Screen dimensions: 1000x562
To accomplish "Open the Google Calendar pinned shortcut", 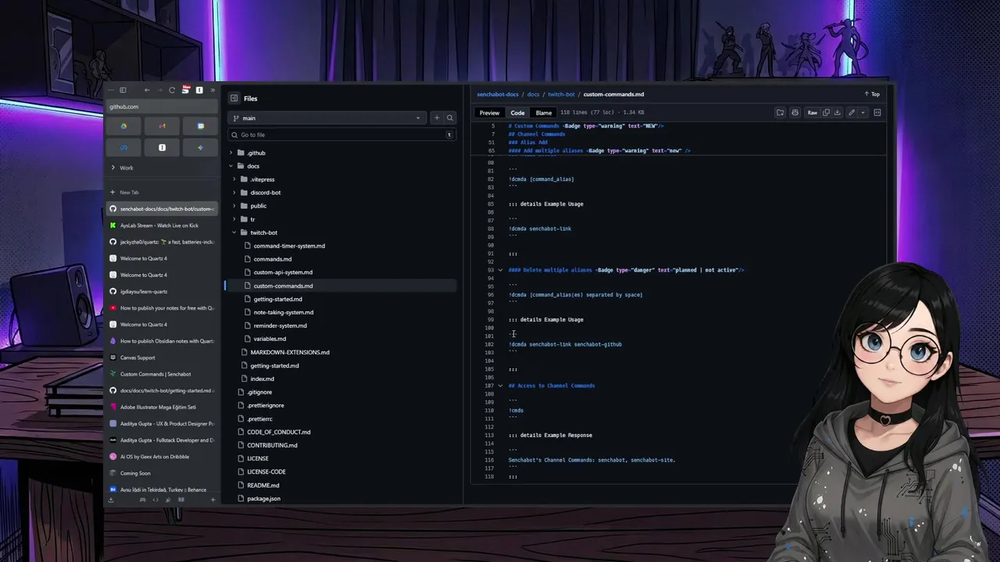I will coord(200,126).
